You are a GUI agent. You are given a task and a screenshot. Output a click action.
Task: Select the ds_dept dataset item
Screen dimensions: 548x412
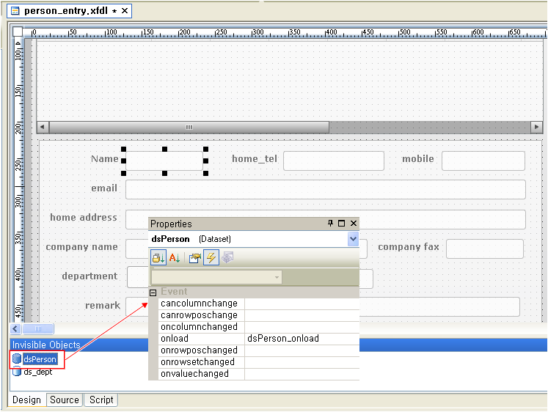tap(37, 372)
